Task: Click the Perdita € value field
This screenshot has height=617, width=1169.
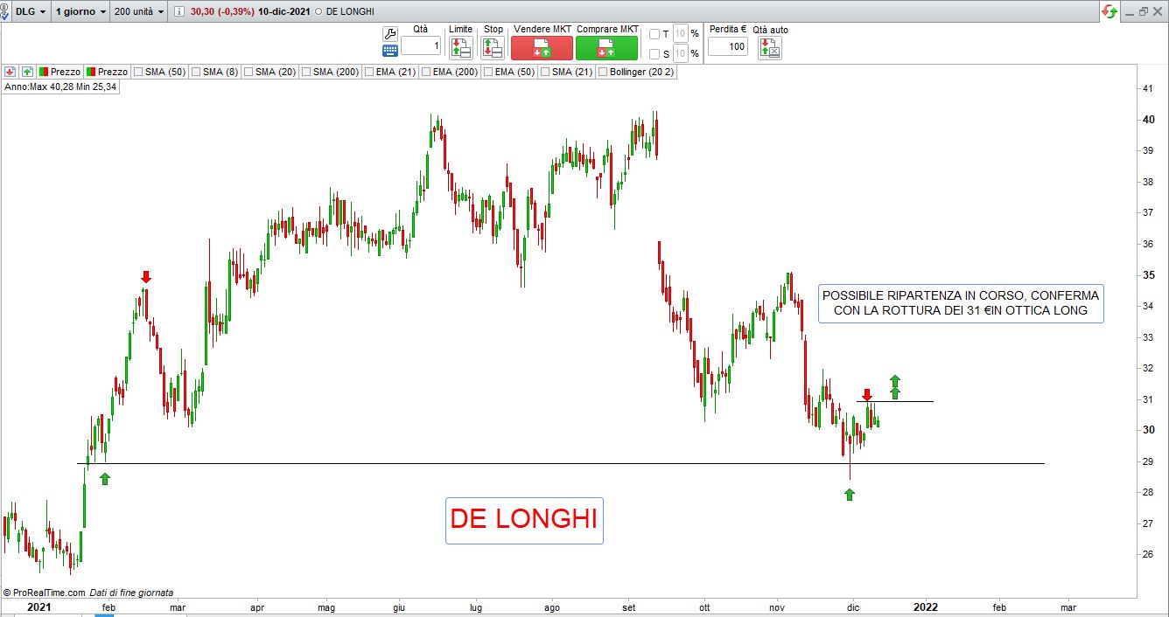Action: pos(728,46)
